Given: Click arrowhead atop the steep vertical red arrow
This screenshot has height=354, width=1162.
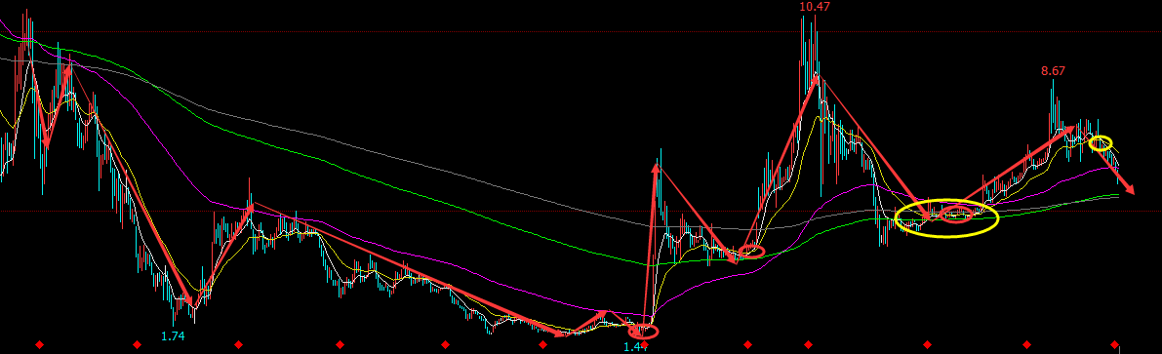Looking at the screenshot, I should point(655,168).
